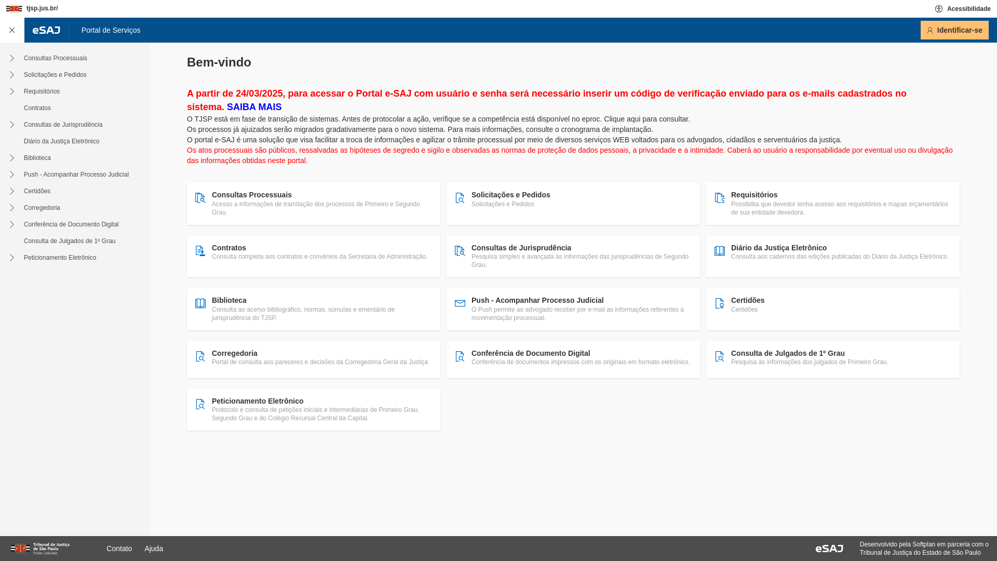997x561 pixels.
Task: Select Consulta de Julgados de 1º Grau sidebar item
Action: (x=70, y=241)
